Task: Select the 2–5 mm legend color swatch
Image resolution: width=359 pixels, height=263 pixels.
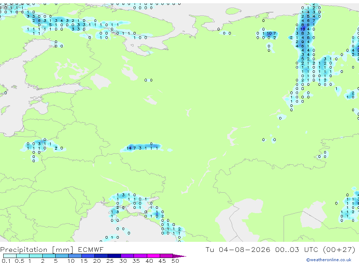Action: [x=49, y=256]
